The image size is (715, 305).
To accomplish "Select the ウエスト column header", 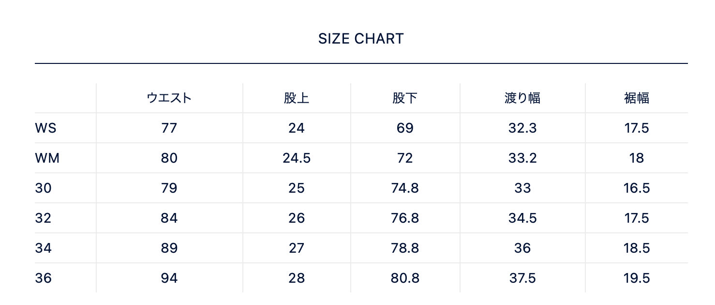I will coord(169,98).
